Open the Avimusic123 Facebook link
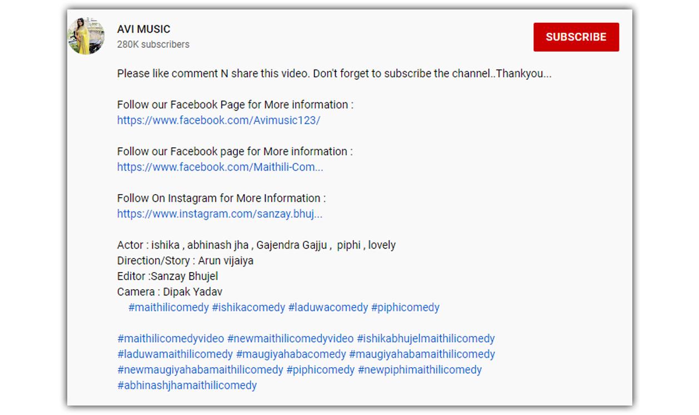Viewport: 699px width, 415px height. tap(218, 120)
